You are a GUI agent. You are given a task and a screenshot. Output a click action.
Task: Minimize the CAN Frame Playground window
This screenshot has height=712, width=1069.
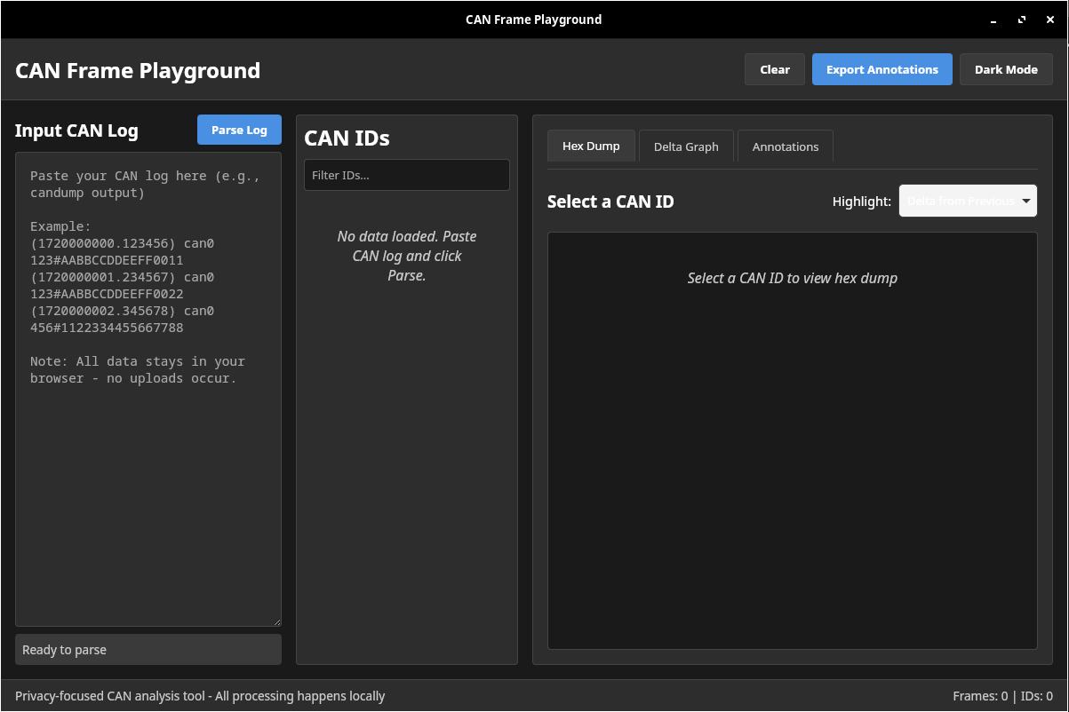pyautogui.click(x=993, y=20)
